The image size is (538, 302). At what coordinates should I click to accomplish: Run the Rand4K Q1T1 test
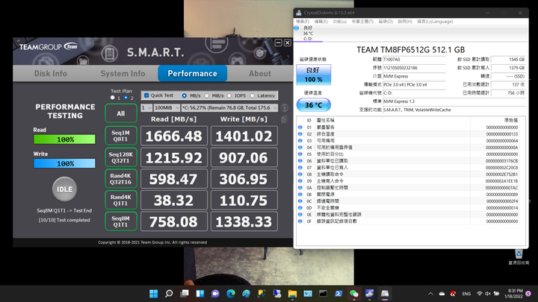tap(121, 200)
